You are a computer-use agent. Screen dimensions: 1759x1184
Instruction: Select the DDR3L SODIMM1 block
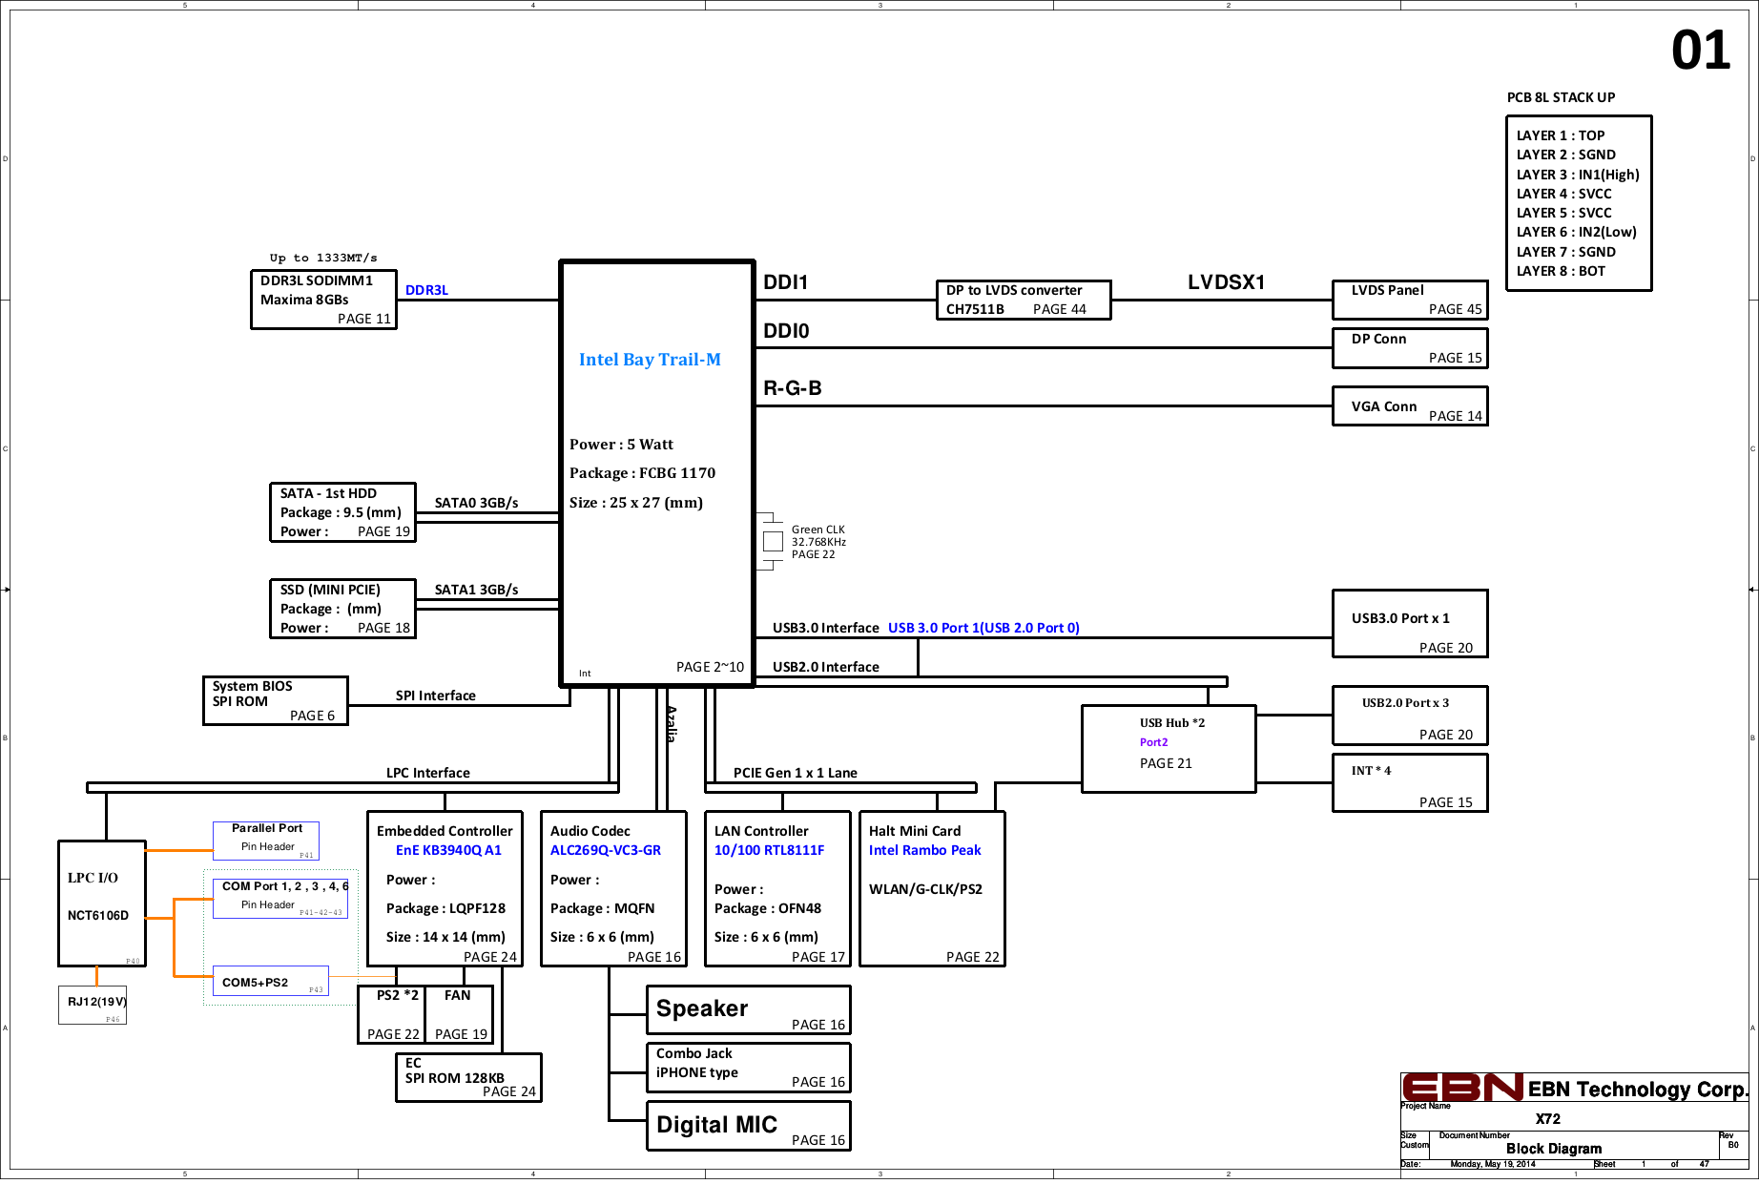click(323, 300)
